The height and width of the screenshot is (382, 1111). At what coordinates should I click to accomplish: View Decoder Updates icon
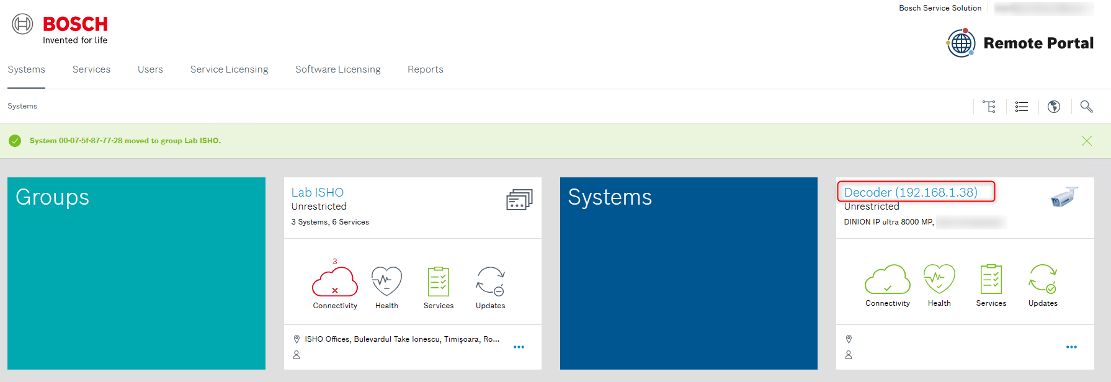coord(1043,279)
